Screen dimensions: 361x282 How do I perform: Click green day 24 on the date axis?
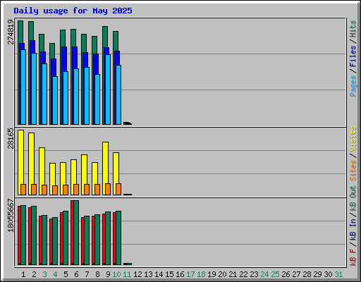pyautogui.click(x=264, y=274)
